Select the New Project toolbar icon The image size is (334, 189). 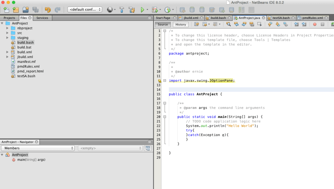[x=15, y=9]
